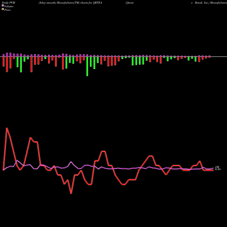Select the 'Volume' legend label

[x=9, y=6]
